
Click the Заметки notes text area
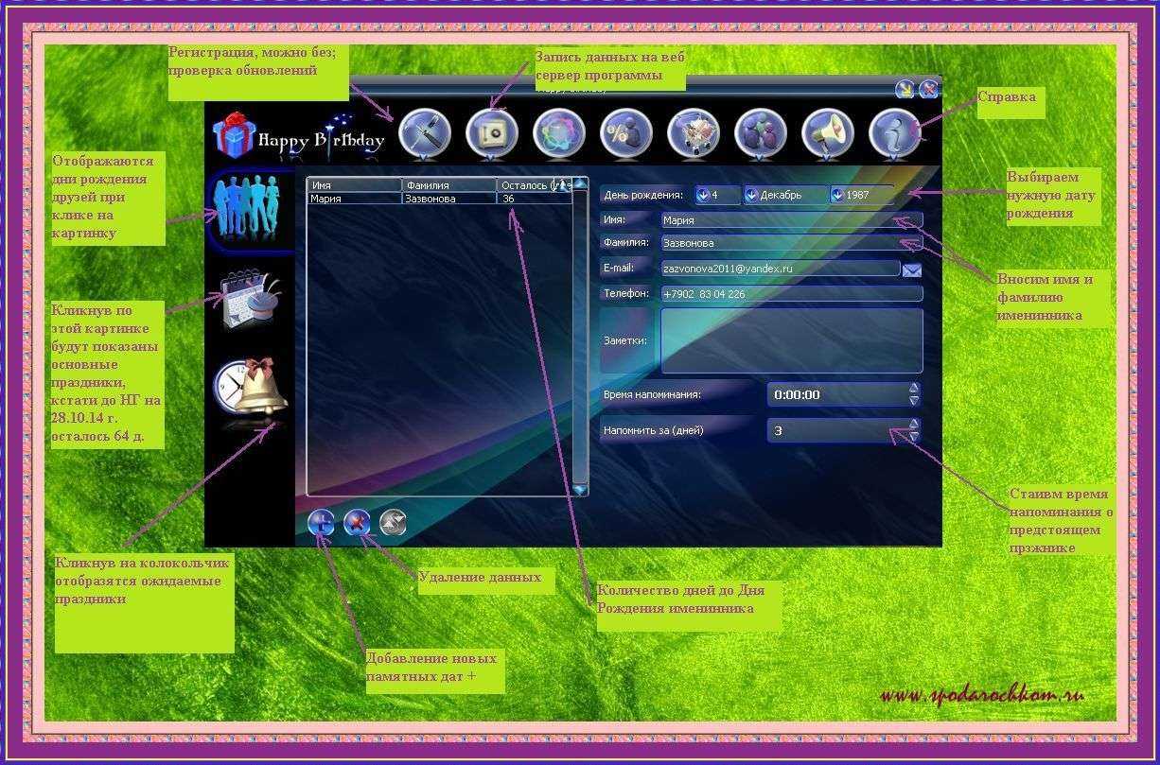[791, 340]
